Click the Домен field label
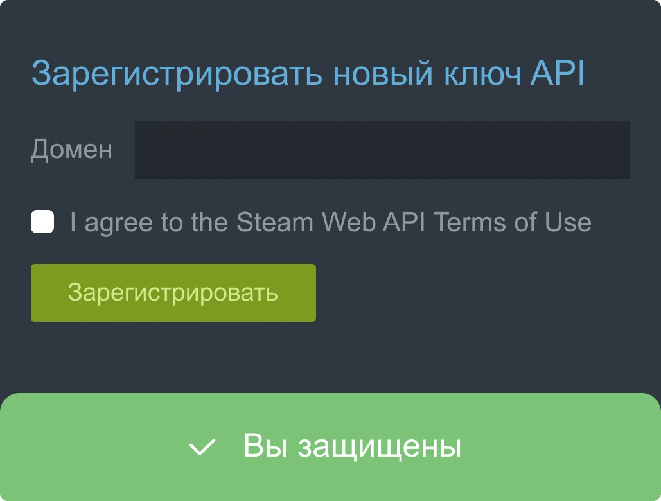 pos(71,150)
